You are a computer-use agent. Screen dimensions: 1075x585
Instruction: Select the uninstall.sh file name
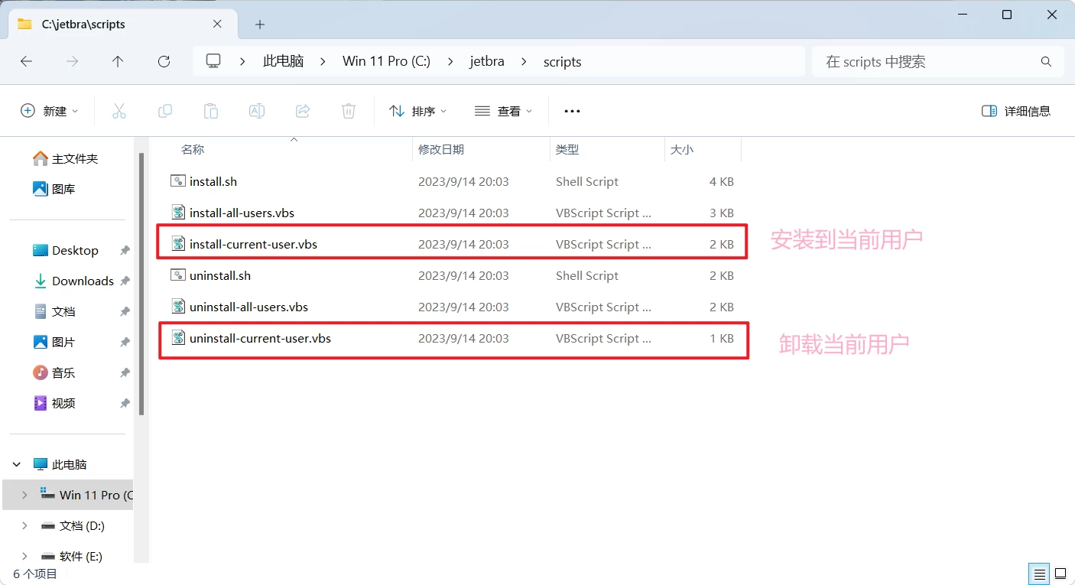pos(220,276)
